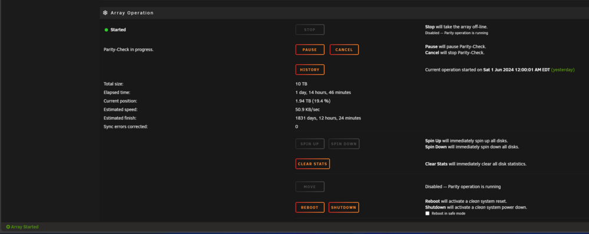This screenshot has width=589, height=234.
Task: Click estimated speed '50.9 KB/sec'
Action: pos(308,109)
